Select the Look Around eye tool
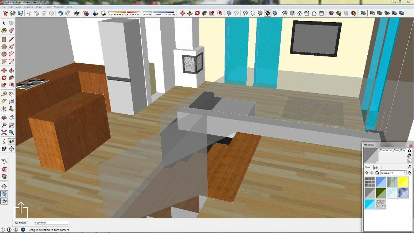This screenshot has height=233, width=414. (x=11, y=141)
